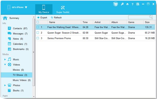Open Messages (7) list
The height and width of the screenshot is (99, 157).
[x=20, y=34]
